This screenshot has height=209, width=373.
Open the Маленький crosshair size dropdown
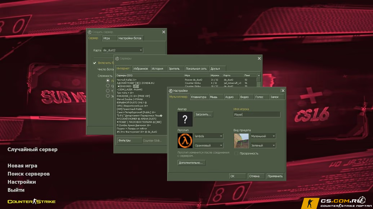pos(263,136)
